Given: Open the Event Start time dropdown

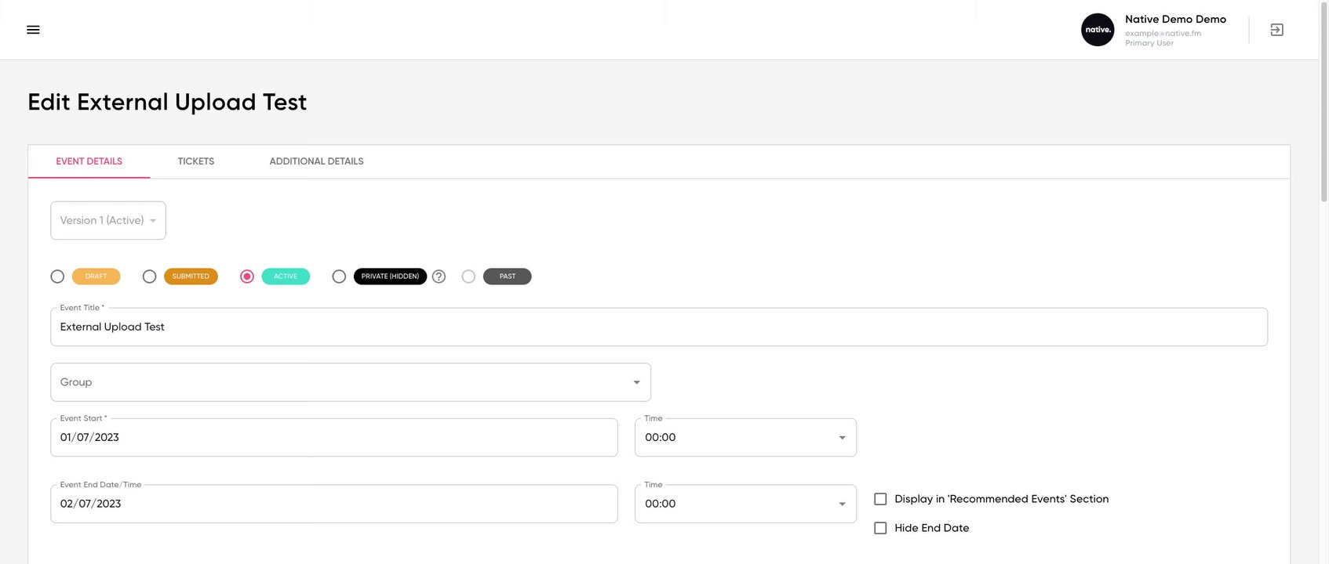Looking at the screenshot, I should [x=745, y=438].
